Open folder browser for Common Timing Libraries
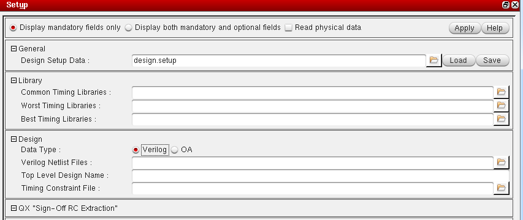The height and width of the screenshot is (220, 523). 501,92
